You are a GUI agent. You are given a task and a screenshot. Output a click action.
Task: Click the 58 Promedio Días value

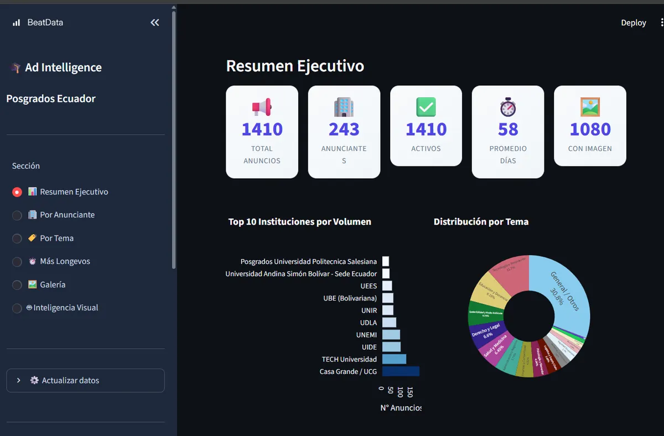click(x=508, y=129)
